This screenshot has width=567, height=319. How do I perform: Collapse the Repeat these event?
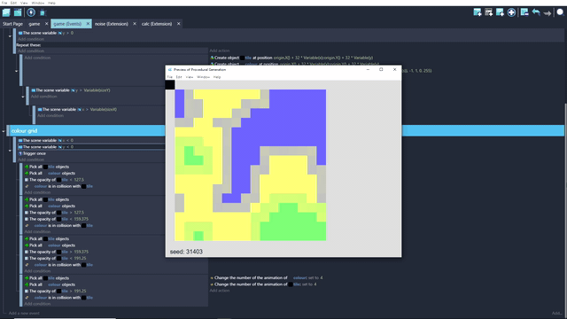tap(10, 36)
